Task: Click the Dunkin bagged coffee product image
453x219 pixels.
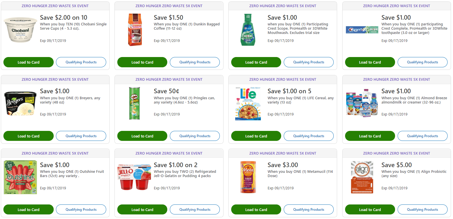Action: (135, 30)
